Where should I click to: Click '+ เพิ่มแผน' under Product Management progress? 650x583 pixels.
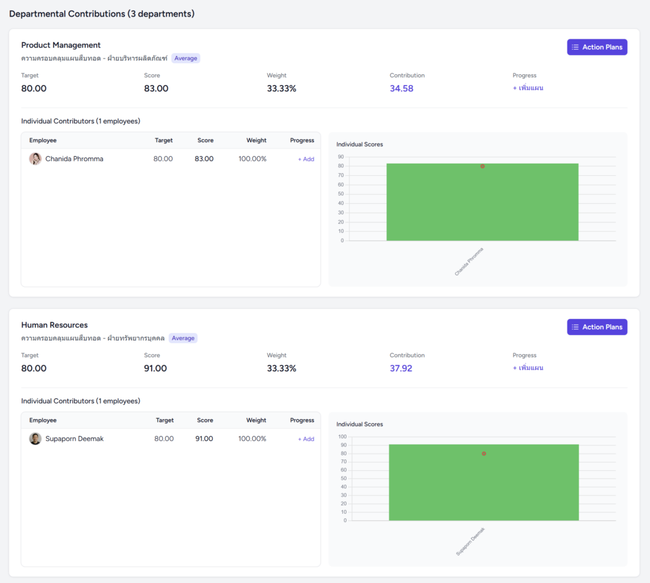(x=527, y=88)
